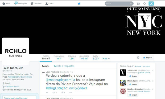Open Bourbon Shopping account name
Viewport: 165px width, 99px height.
[135, 89]
